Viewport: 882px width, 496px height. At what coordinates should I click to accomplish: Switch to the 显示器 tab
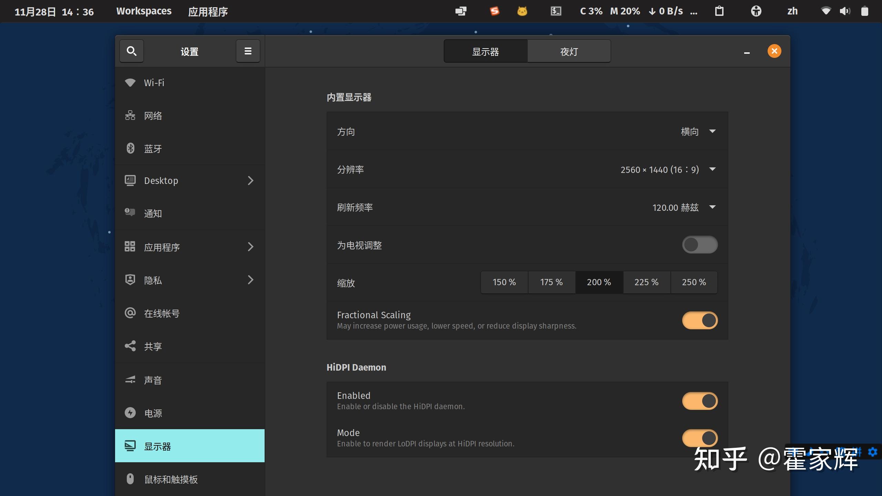tap(485, 51)
